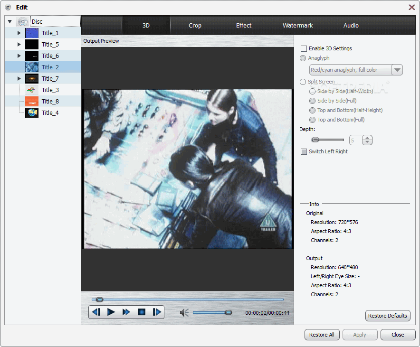Select Title_4 thumbnail
Screen dimensions: 420x347
[32, 113]
